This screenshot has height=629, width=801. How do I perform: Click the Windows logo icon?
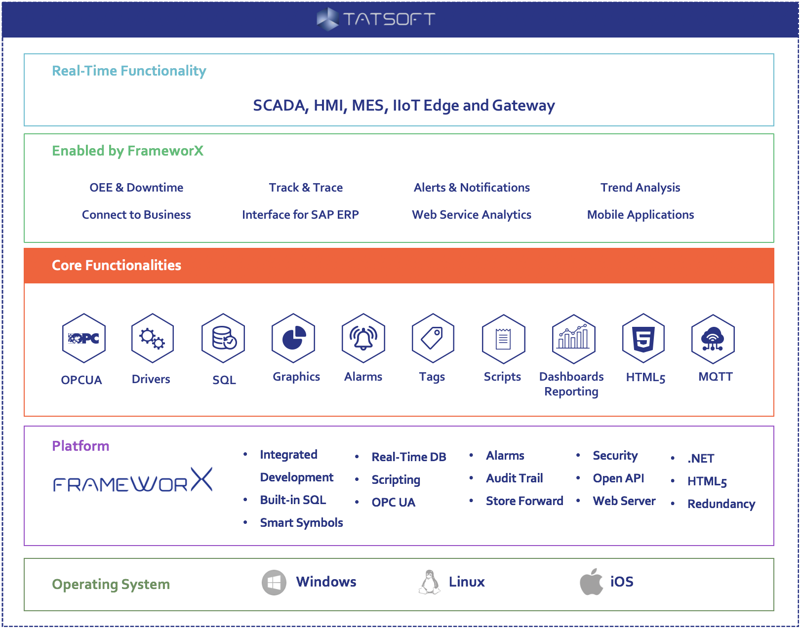tap(274, 583)
